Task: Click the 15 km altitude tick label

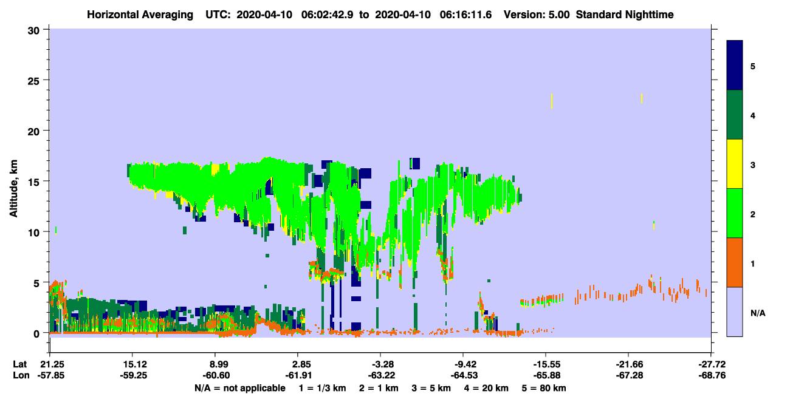Action: pyautogui.click(x=35, y=182)
